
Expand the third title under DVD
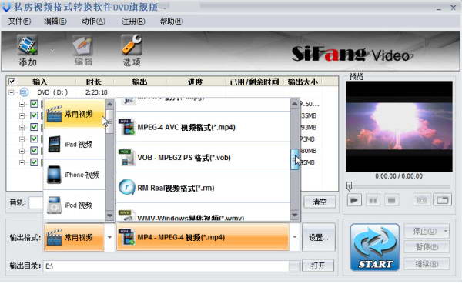coord(22,128)
